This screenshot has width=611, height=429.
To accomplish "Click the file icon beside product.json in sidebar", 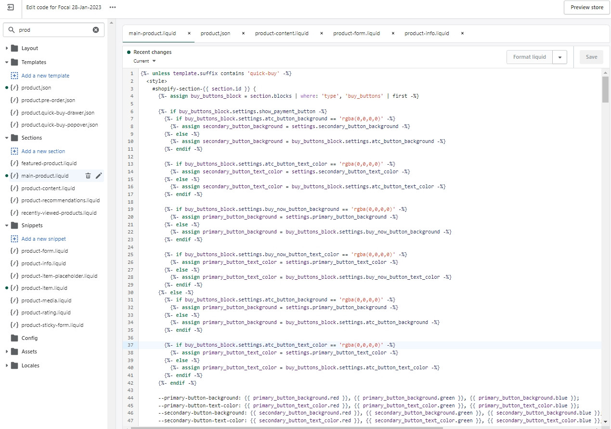I will [14, 88].
